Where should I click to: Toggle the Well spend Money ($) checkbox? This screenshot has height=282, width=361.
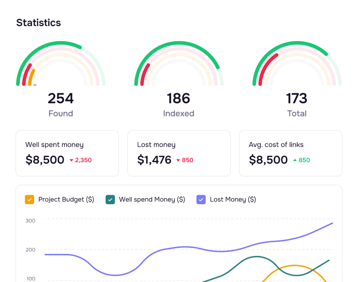point(110,200)
